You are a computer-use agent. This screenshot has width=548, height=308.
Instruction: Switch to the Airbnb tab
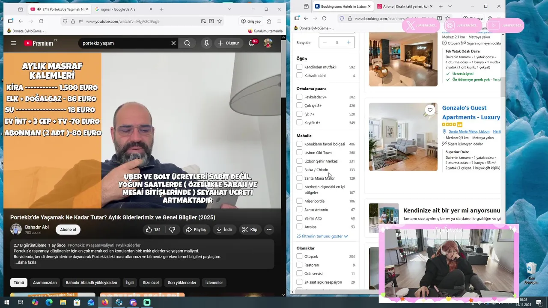(405, 6)
